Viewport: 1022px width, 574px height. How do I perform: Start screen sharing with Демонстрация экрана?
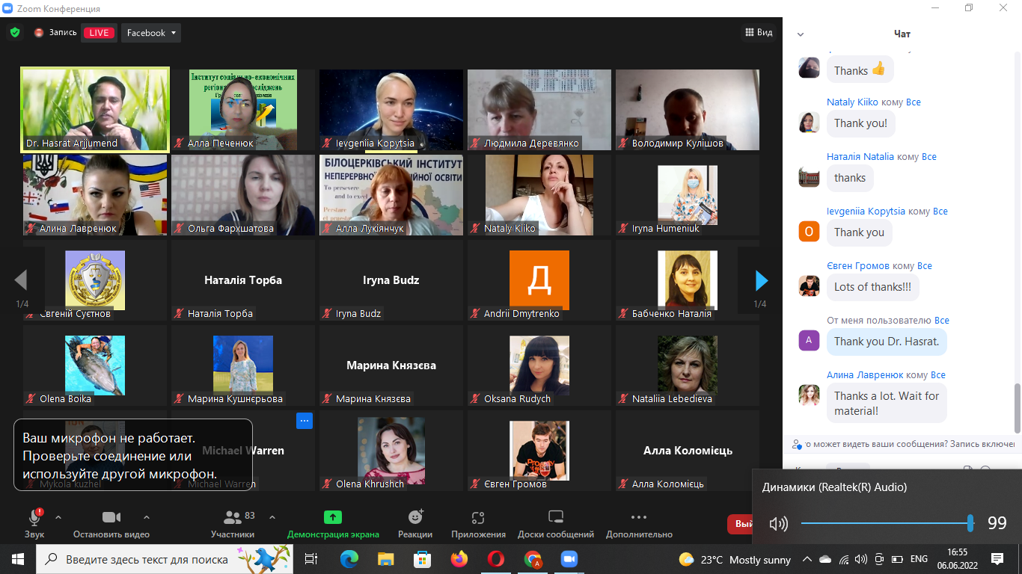333,523
